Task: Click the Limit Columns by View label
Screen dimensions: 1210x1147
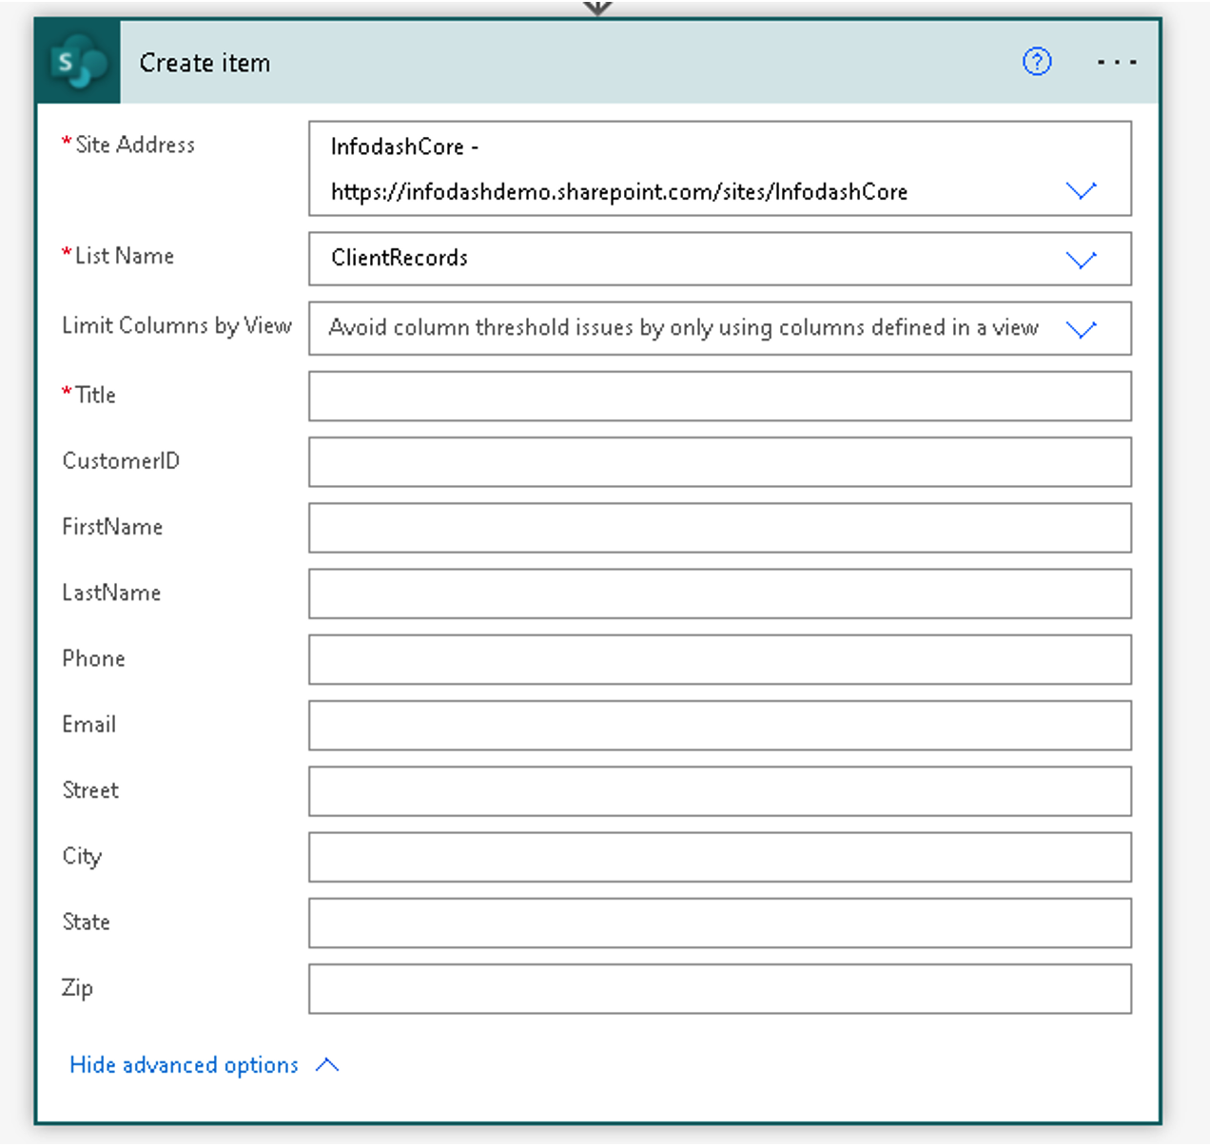Action: point(177,325)
